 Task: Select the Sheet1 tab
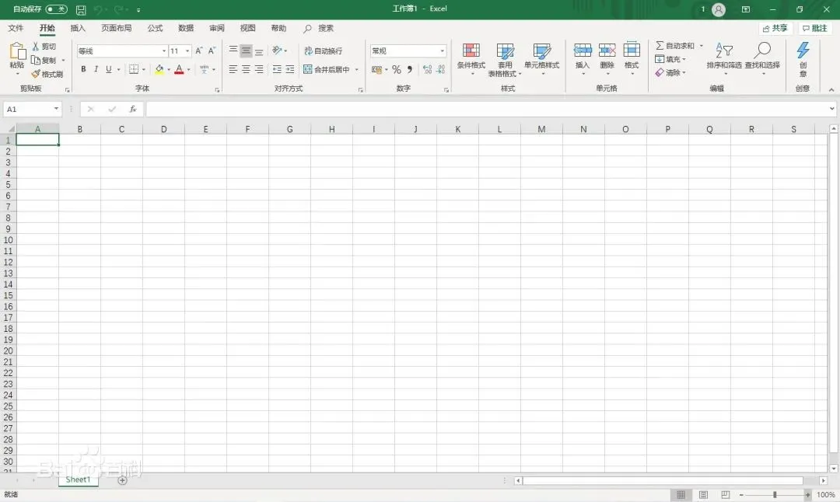pyautogui.click(x=79, y=479)
